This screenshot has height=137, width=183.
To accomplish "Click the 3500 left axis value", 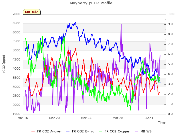I will point(17,78).
